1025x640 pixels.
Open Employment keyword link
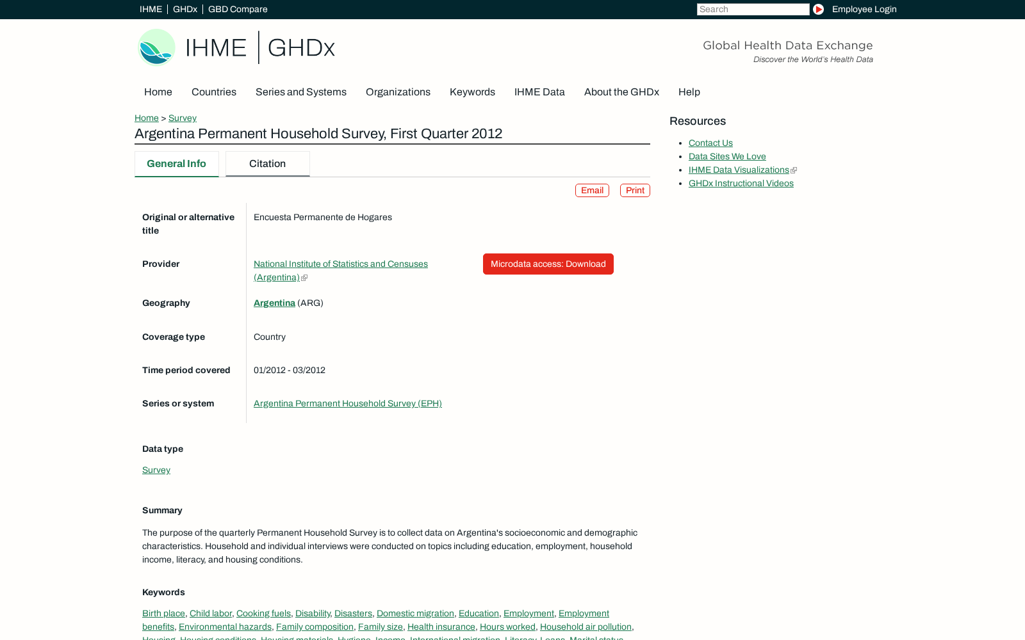pyautogui.click(x=529, y=613)
